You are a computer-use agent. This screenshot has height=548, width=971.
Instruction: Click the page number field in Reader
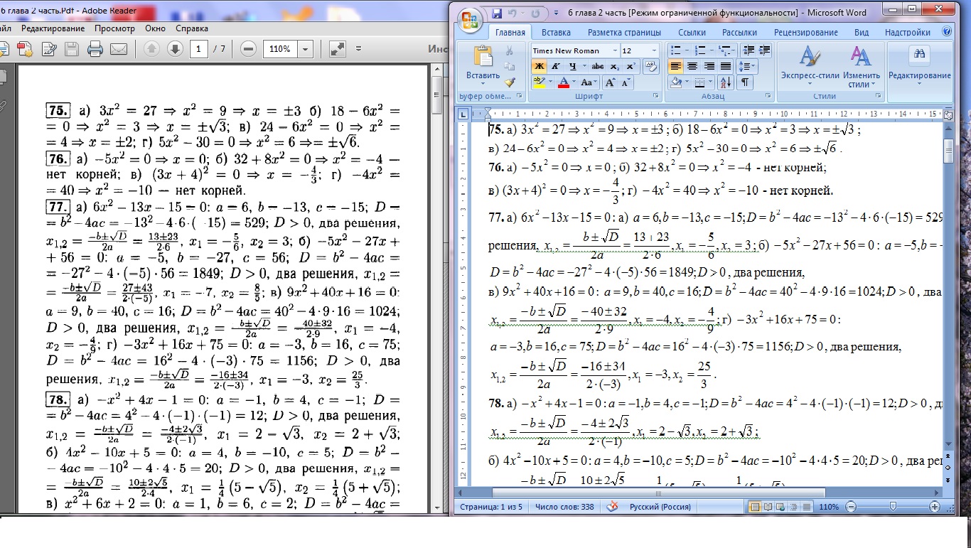pyautogui.click(x=199, y=49)
